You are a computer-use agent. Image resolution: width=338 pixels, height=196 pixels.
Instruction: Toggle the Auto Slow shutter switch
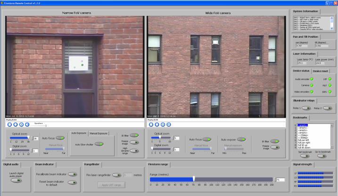click(x=99, y=144)
